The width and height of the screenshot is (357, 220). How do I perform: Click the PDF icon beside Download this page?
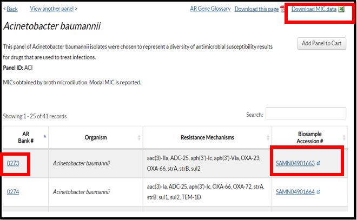point(282,9)
